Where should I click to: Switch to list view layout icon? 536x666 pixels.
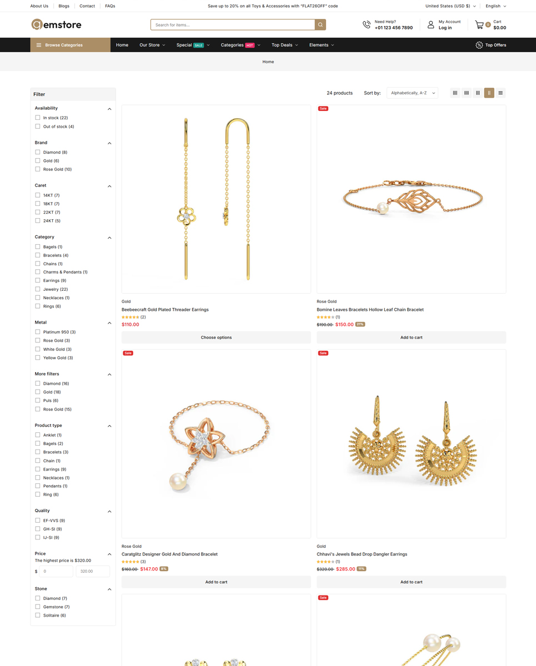(500, 93)
